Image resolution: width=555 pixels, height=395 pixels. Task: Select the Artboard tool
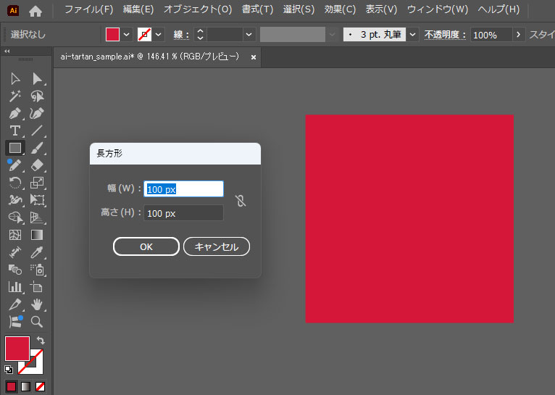37,287
